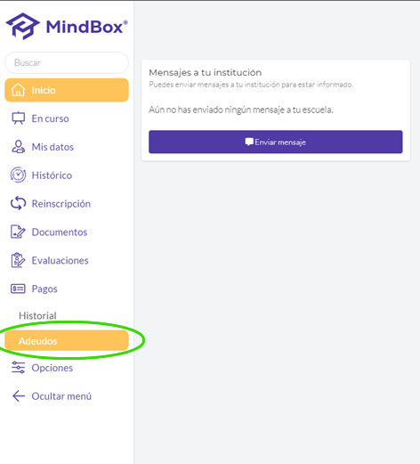Send a message with Enviar mensaje button
Viewport: 420px width, 464px height.
point(276,142)
